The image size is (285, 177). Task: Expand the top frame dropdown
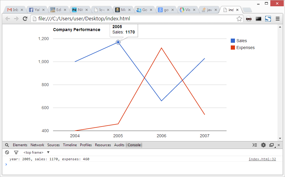click(x=48, y=152)
